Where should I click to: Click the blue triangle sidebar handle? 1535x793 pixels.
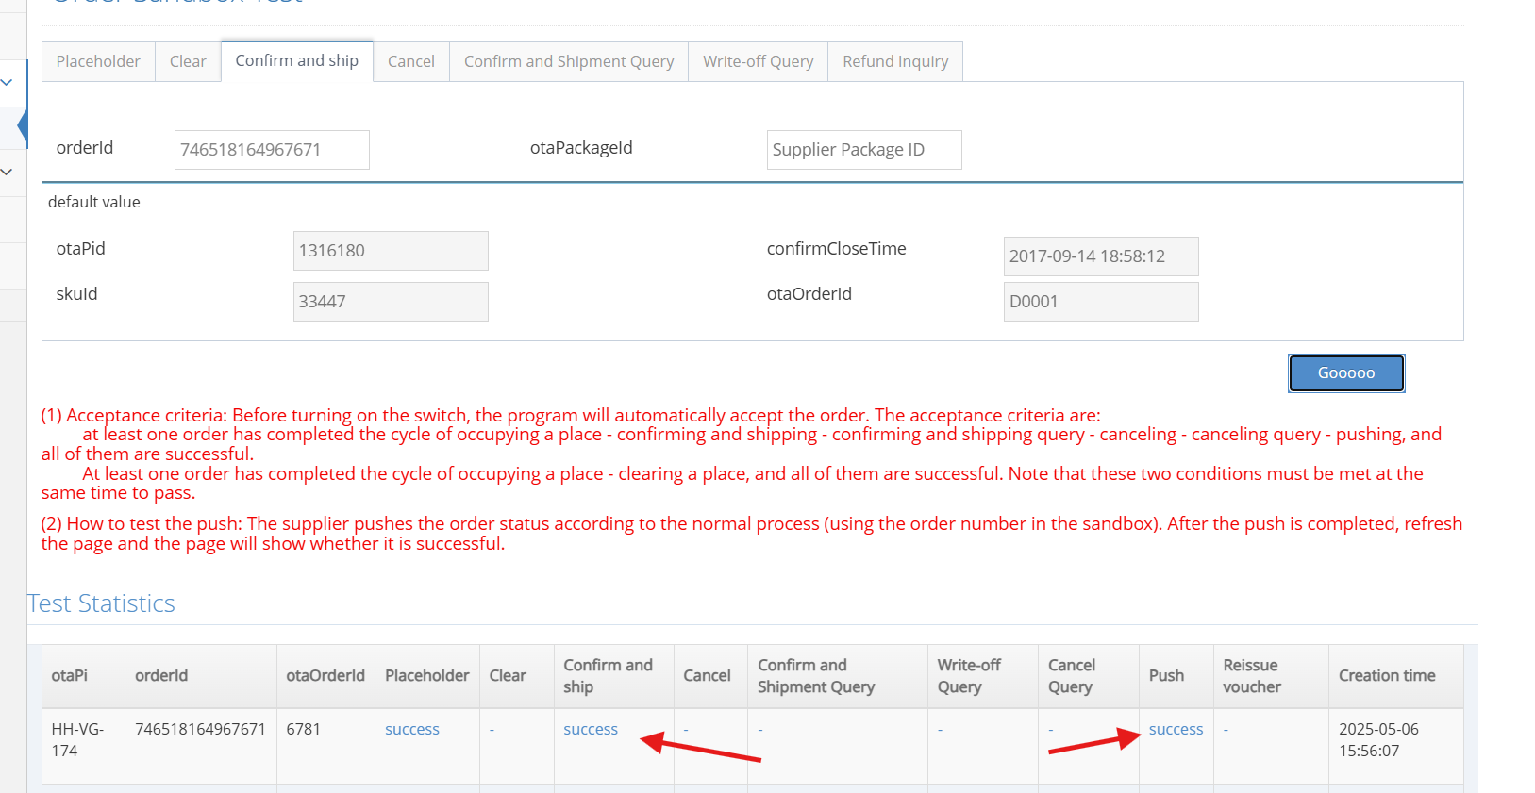22,125
